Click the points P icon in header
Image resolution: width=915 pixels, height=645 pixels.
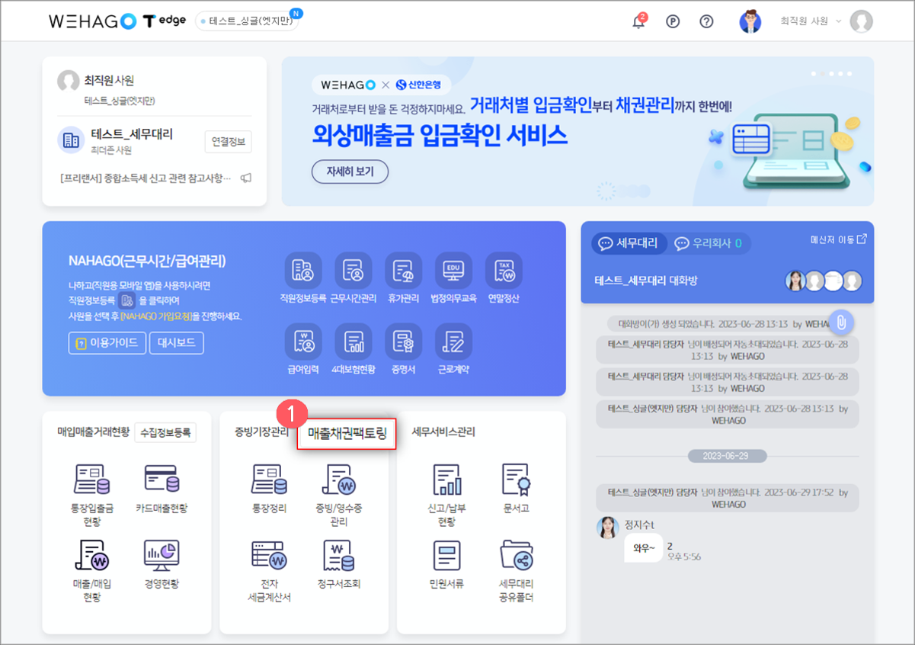(673, 21)
